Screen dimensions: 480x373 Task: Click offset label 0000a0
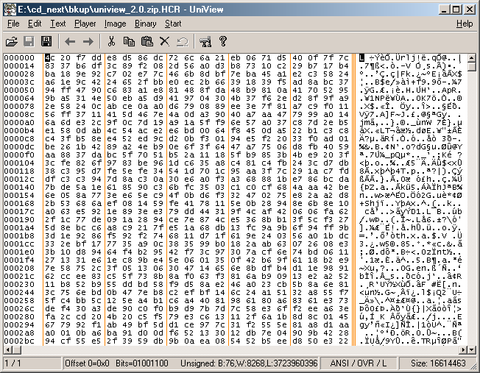tap(19, 122)
